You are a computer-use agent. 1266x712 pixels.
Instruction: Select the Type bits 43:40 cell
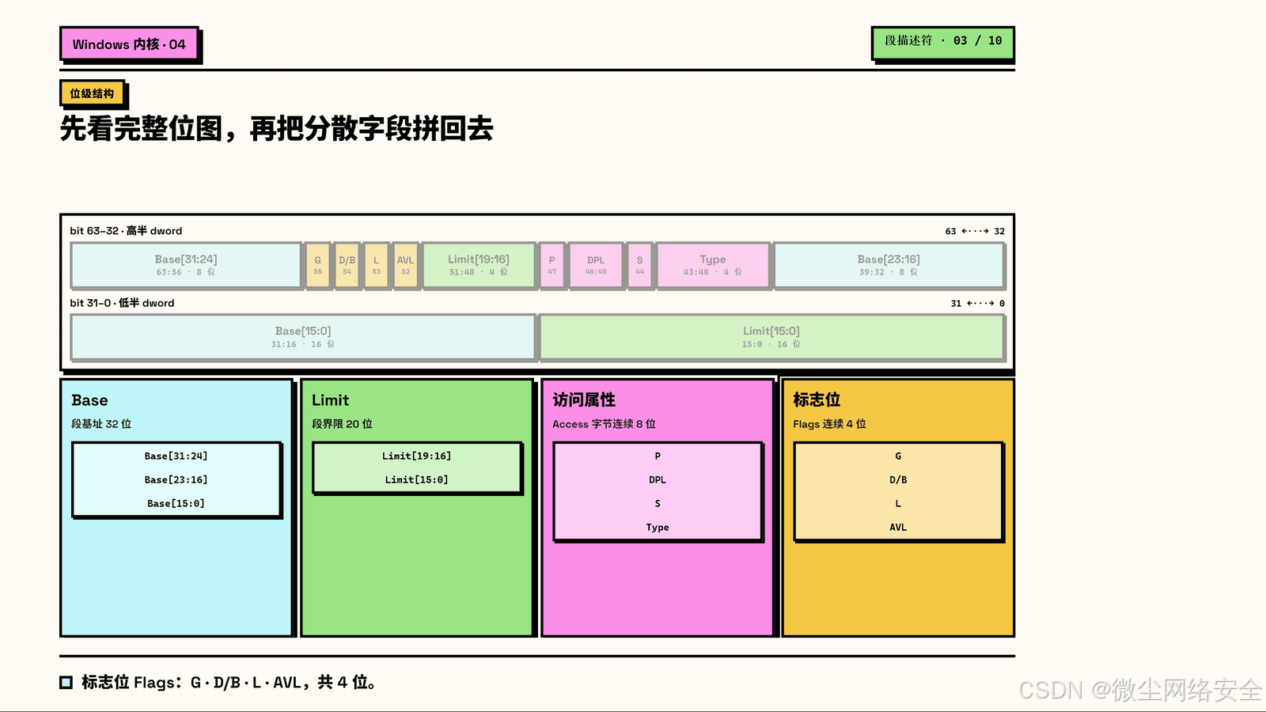[713, 265]
